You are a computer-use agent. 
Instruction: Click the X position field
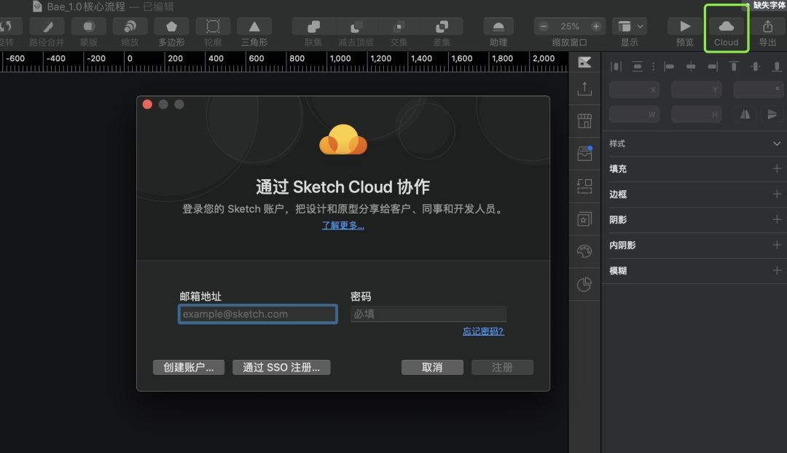click(x=634, y=90)
